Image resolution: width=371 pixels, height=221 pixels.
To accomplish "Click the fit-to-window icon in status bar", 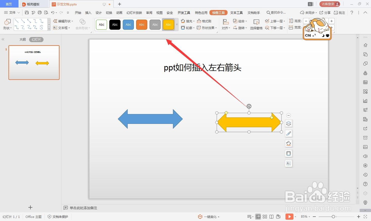I will coord(365,217).
